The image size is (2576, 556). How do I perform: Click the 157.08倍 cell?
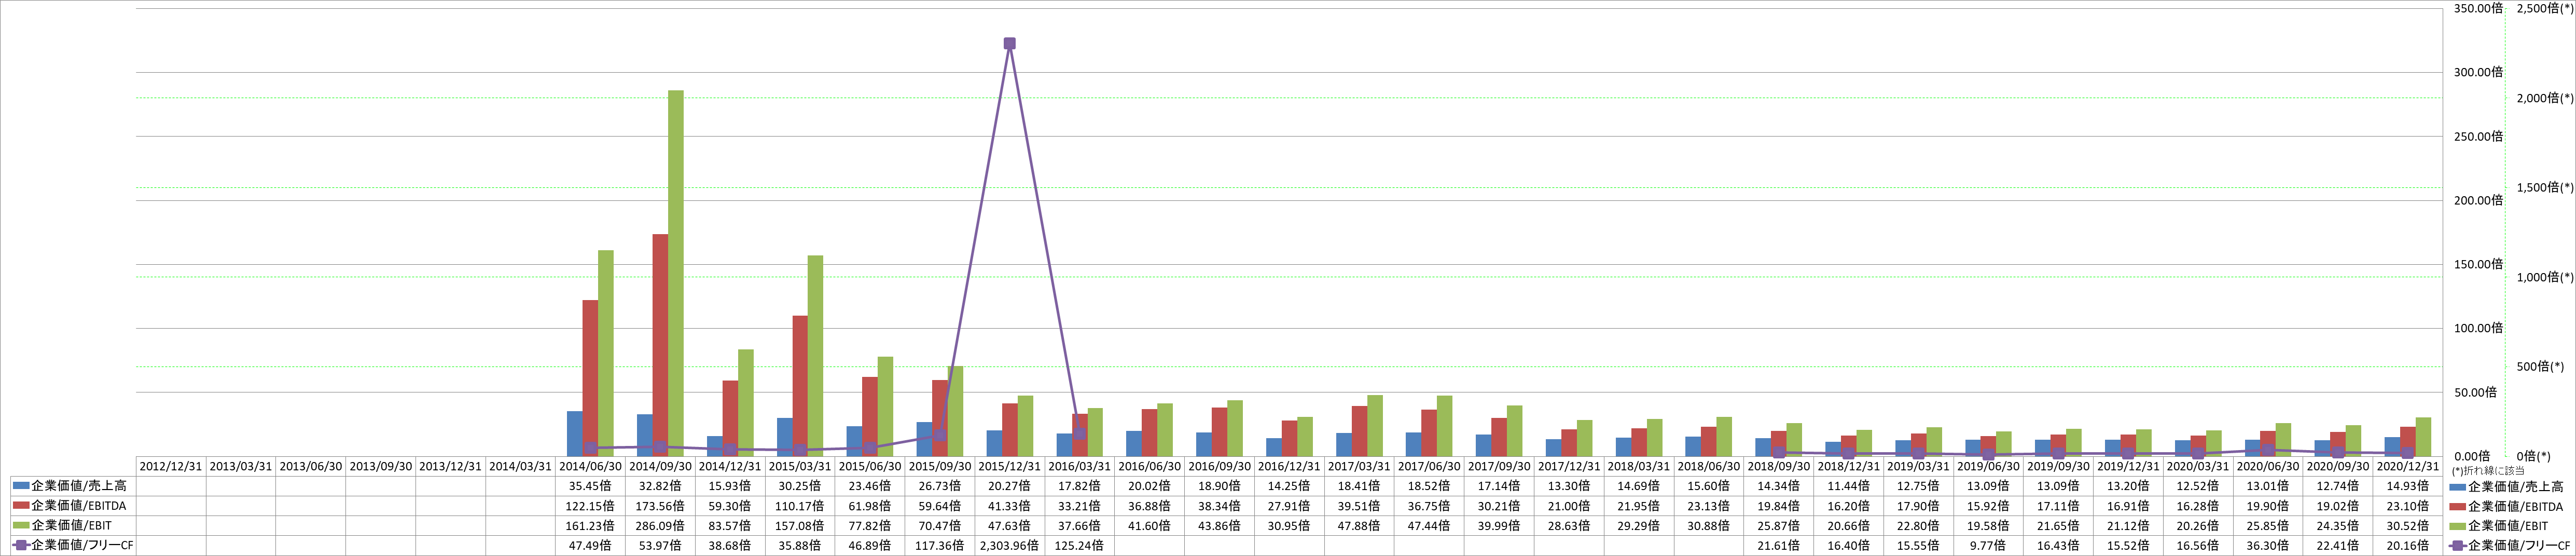click(800, 526)
